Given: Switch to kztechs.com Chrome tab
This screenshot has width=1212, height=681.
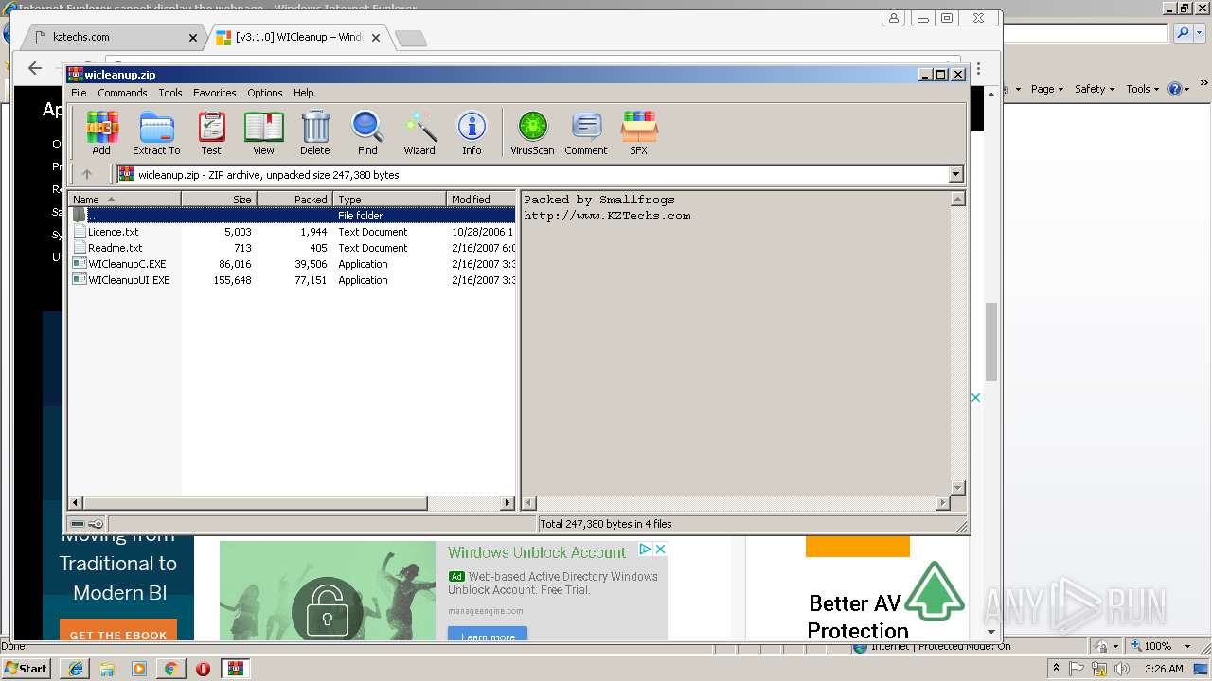Looking at the screenshot, I should [x=112, y=38].
